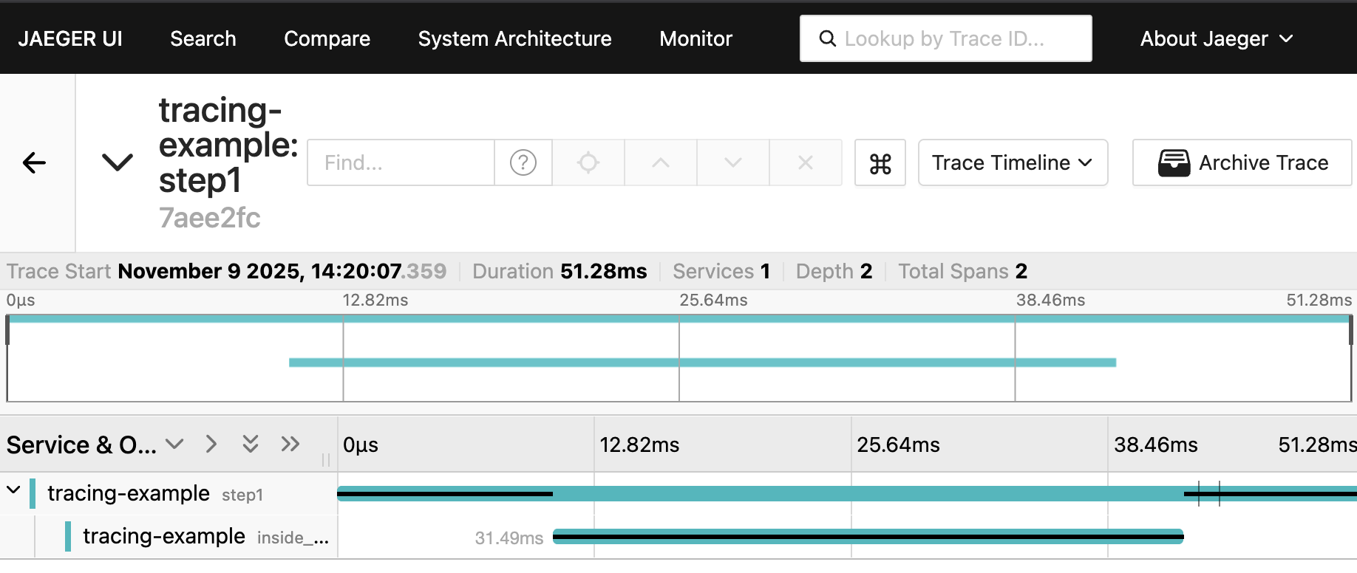Select the inside span bar in timeline
1357x573 pixels.
[868, 537]
